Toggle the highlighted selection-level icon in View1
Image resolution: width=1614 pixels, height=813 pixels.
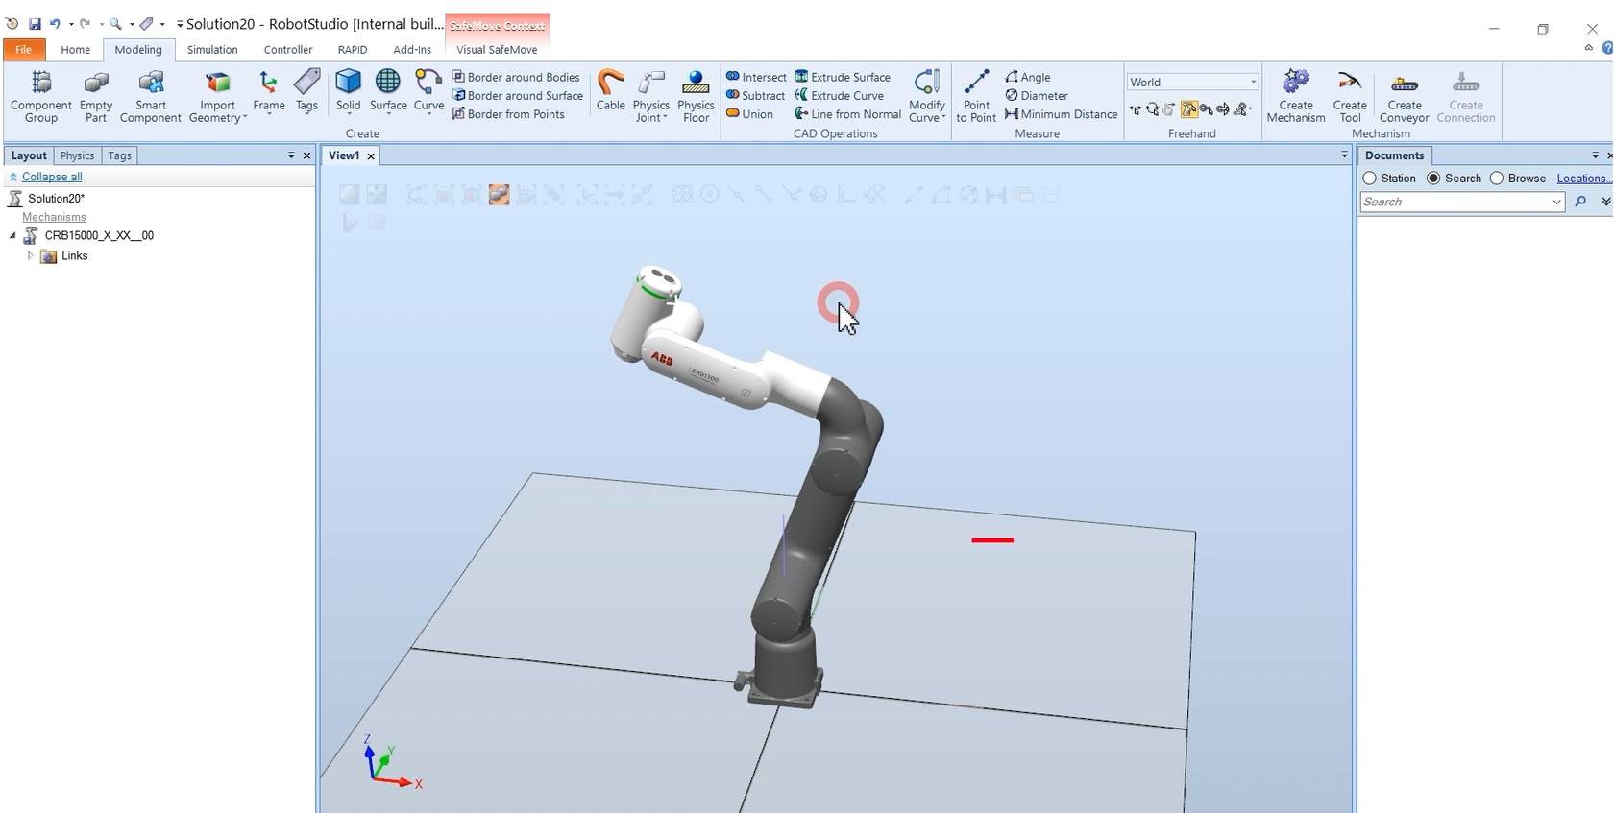click(x=499, y=195)
